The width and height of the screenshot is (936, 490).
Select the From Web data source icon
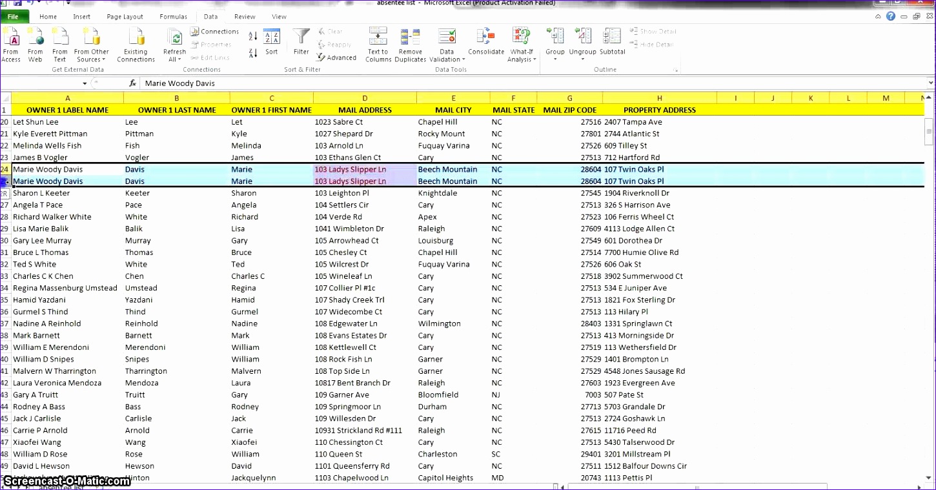click(x=36, y=45)
